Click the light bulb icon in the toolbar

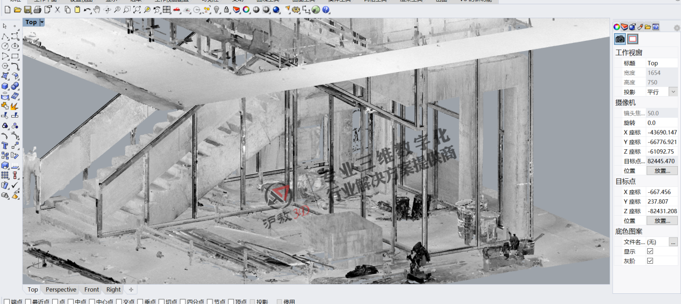pos(217,10)
